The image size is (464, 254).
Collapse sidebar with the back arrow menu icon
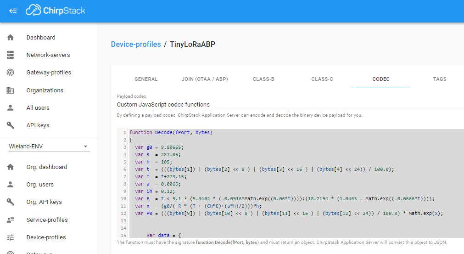pos(13,11)
